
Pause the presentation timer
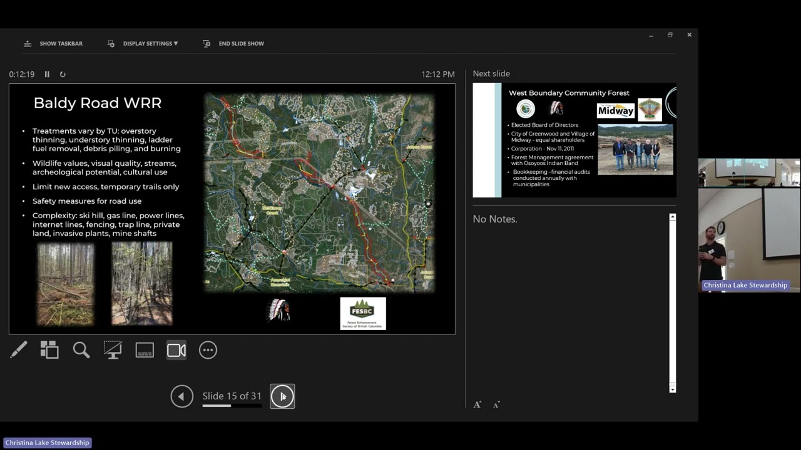[x=47, y=74]
